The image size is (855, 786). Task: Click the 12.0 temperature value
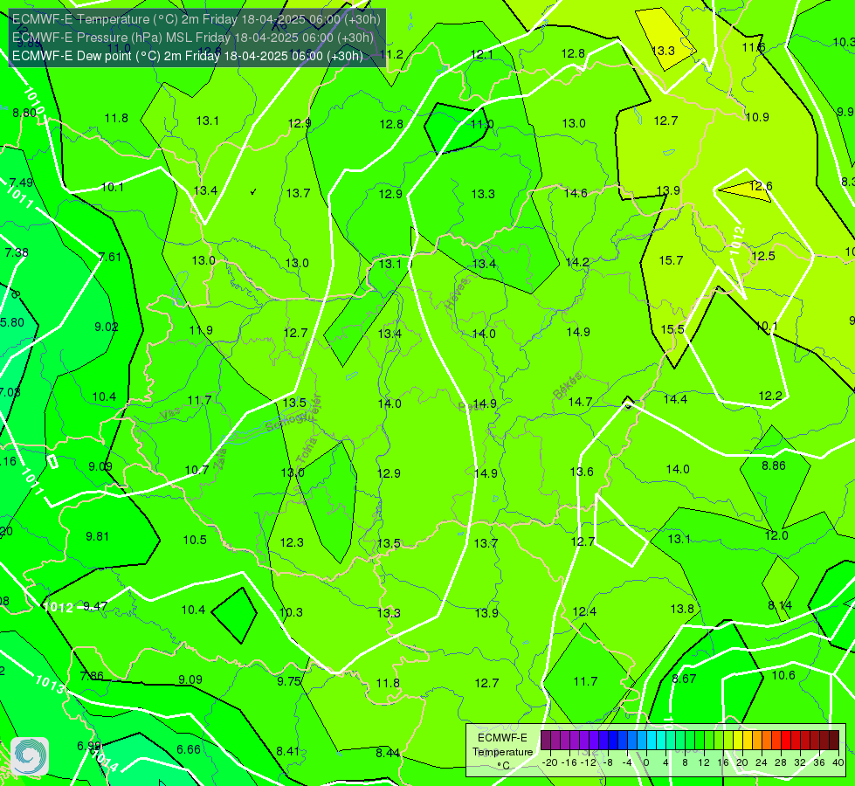tap(776, 535)
